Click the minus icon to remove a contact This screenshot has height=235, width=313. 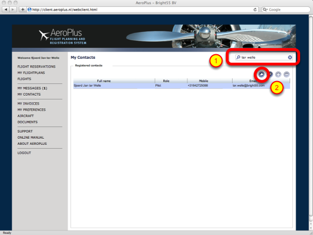[x=286, y=74]
